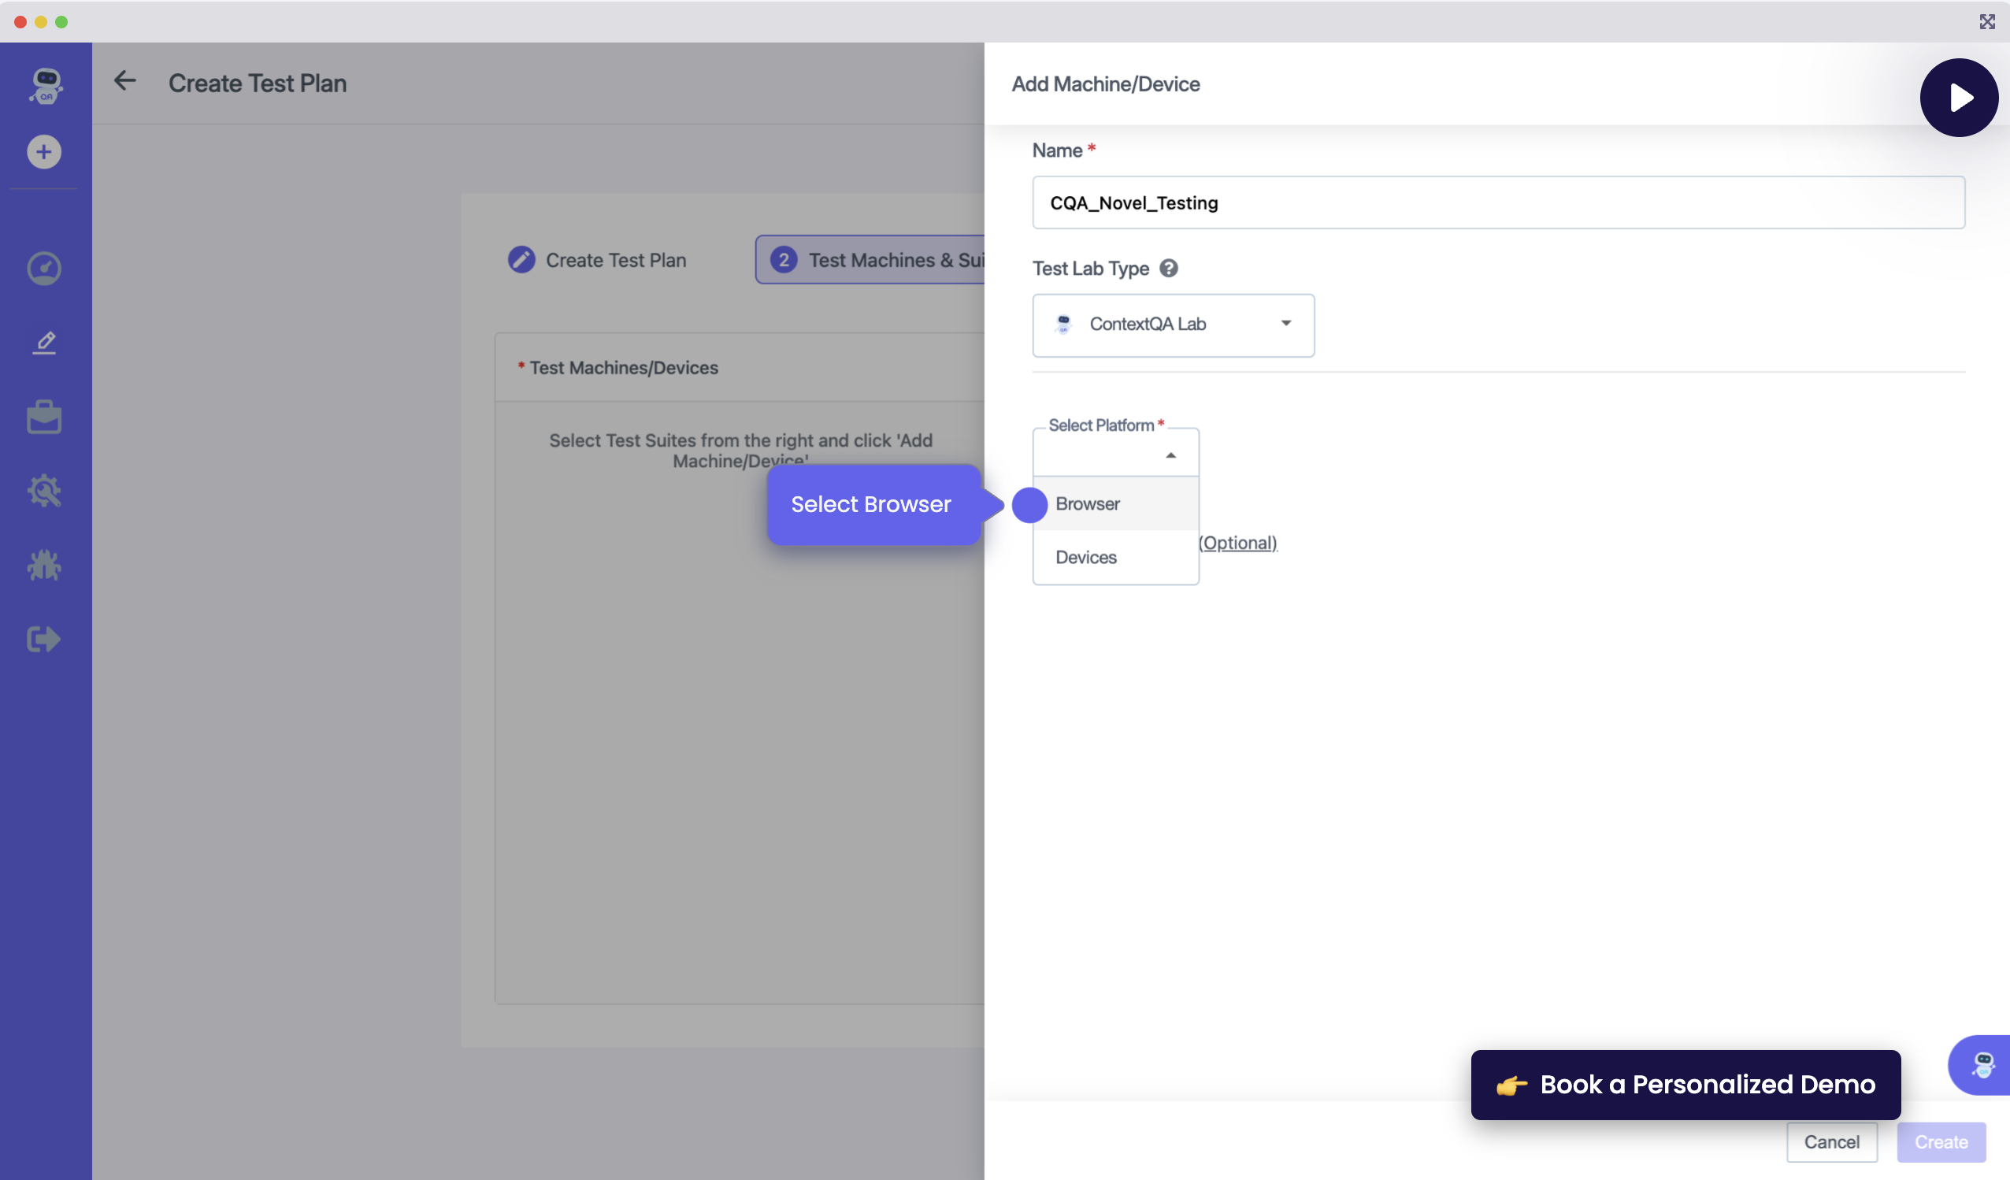This screenshot has width=2010, height=1180.
Task: Choose Devices from platform list
Action: 1085,558
